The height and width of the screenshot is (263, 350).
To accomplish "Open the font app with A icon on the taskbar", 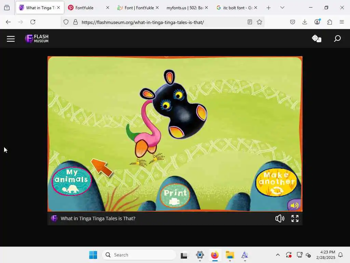I will pyautogui.click(x=245, y=255).
